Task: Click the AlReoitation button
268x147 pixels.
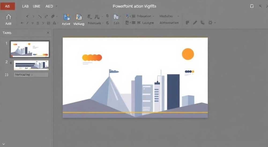Action: coord(169,23)
